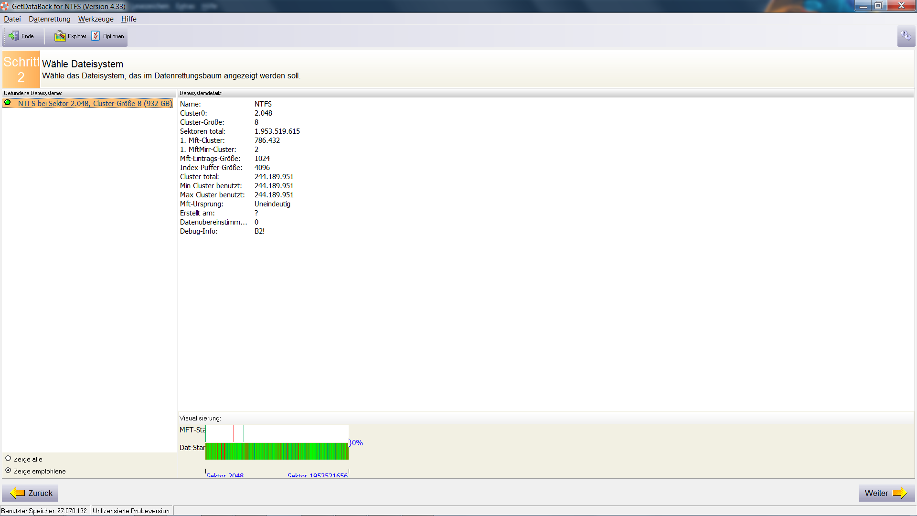Select the 'Zeige alle' radio button

pos(8,459)
